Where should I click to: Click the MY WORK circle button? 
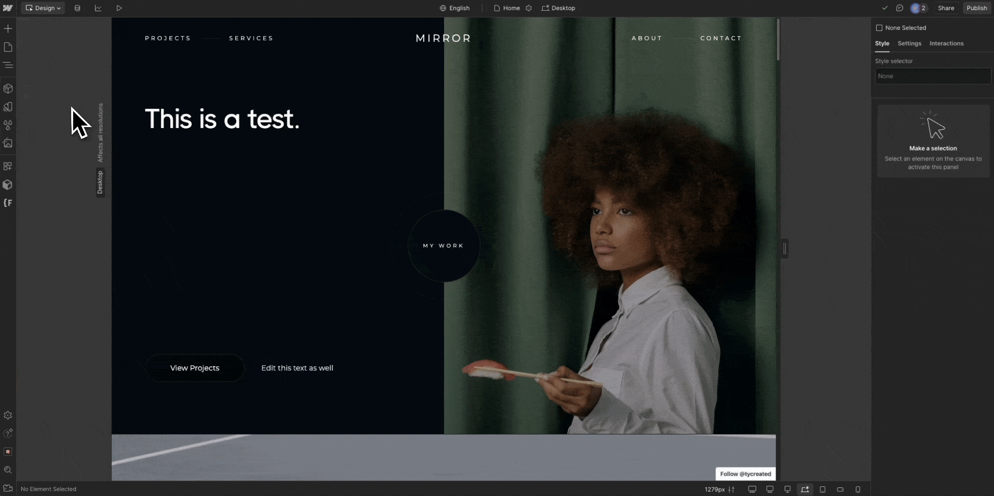coord(444,245)
